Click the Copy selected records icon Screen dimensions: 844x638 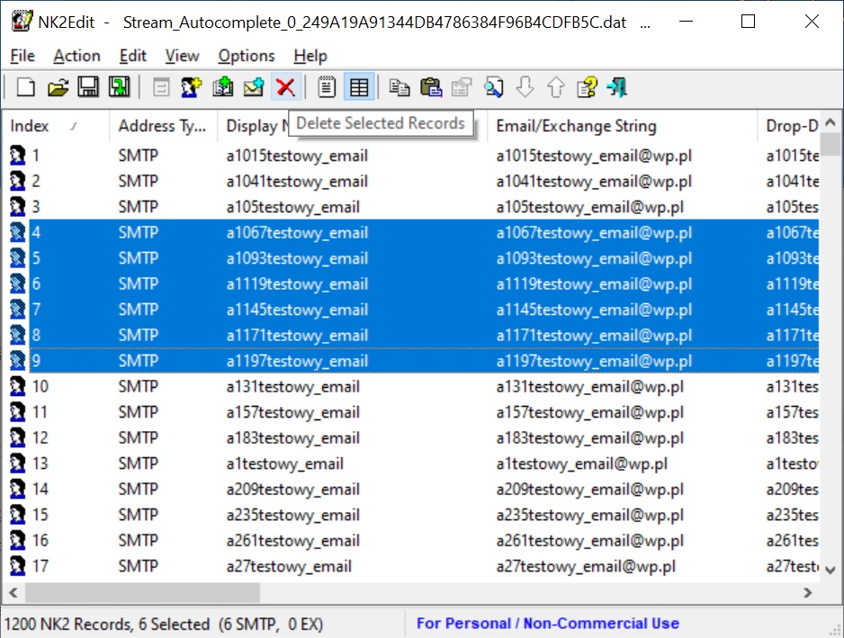(400, 87)
